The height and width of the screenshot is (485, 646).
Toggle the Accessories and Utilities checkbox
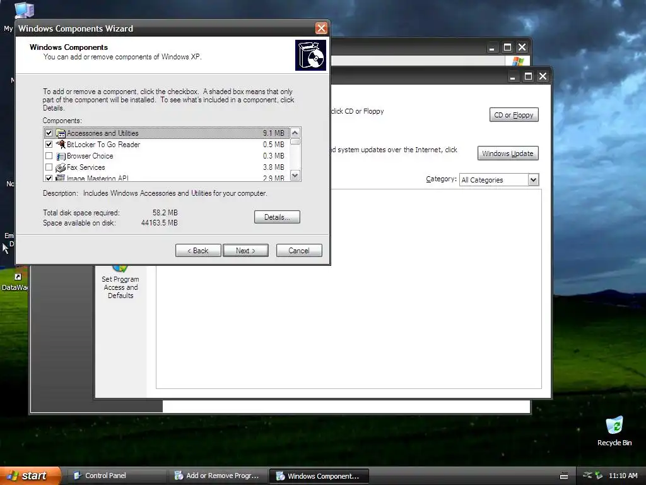(x=49, y=133)
